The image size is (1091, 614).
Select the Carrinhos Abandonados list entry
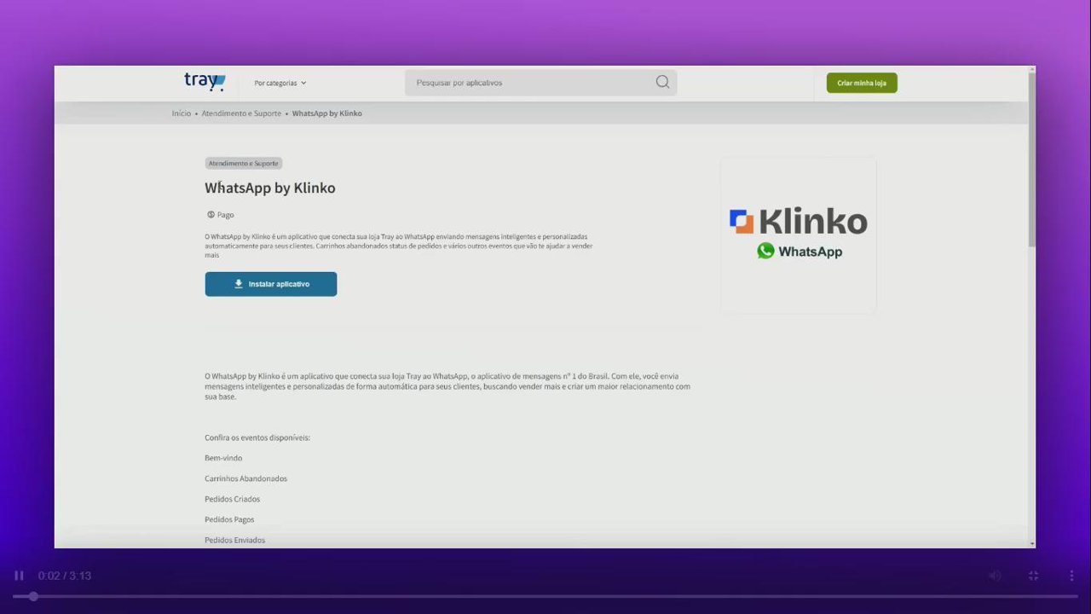pyautogui.click(x=245, y=478)
